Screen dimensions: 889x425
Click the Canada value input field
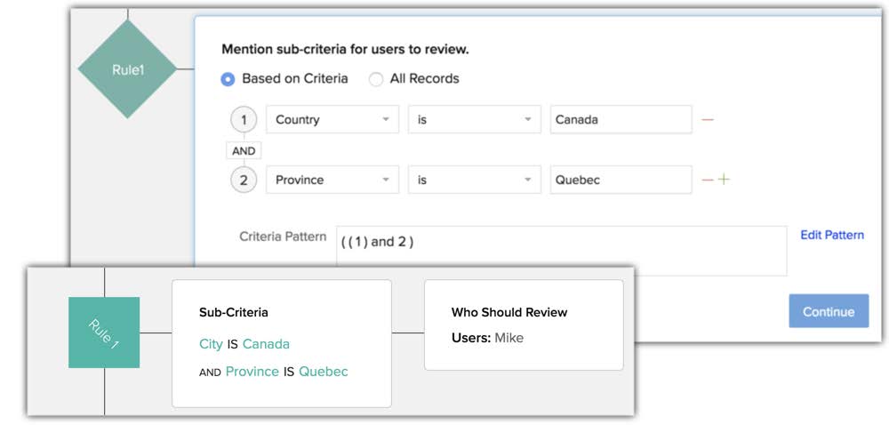(x=620, y=120)
